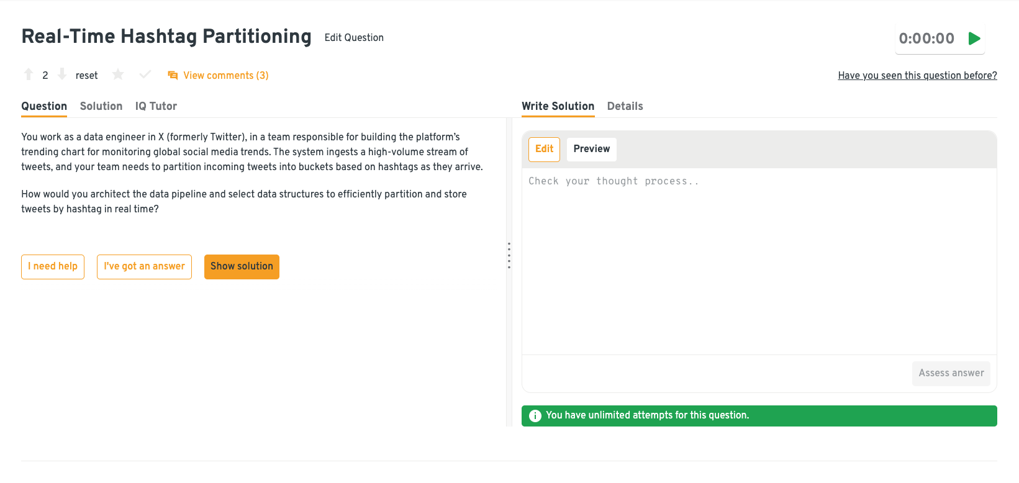
Task: Switch to the Solution tab
Action: [x=101, y=106]
